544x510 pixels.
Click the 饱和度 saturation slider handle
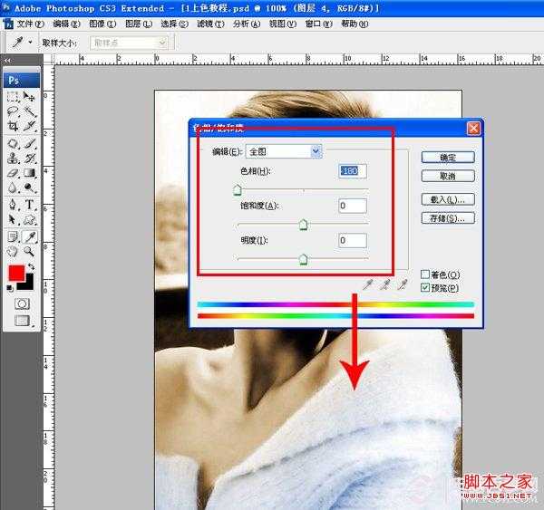point(303,225)
